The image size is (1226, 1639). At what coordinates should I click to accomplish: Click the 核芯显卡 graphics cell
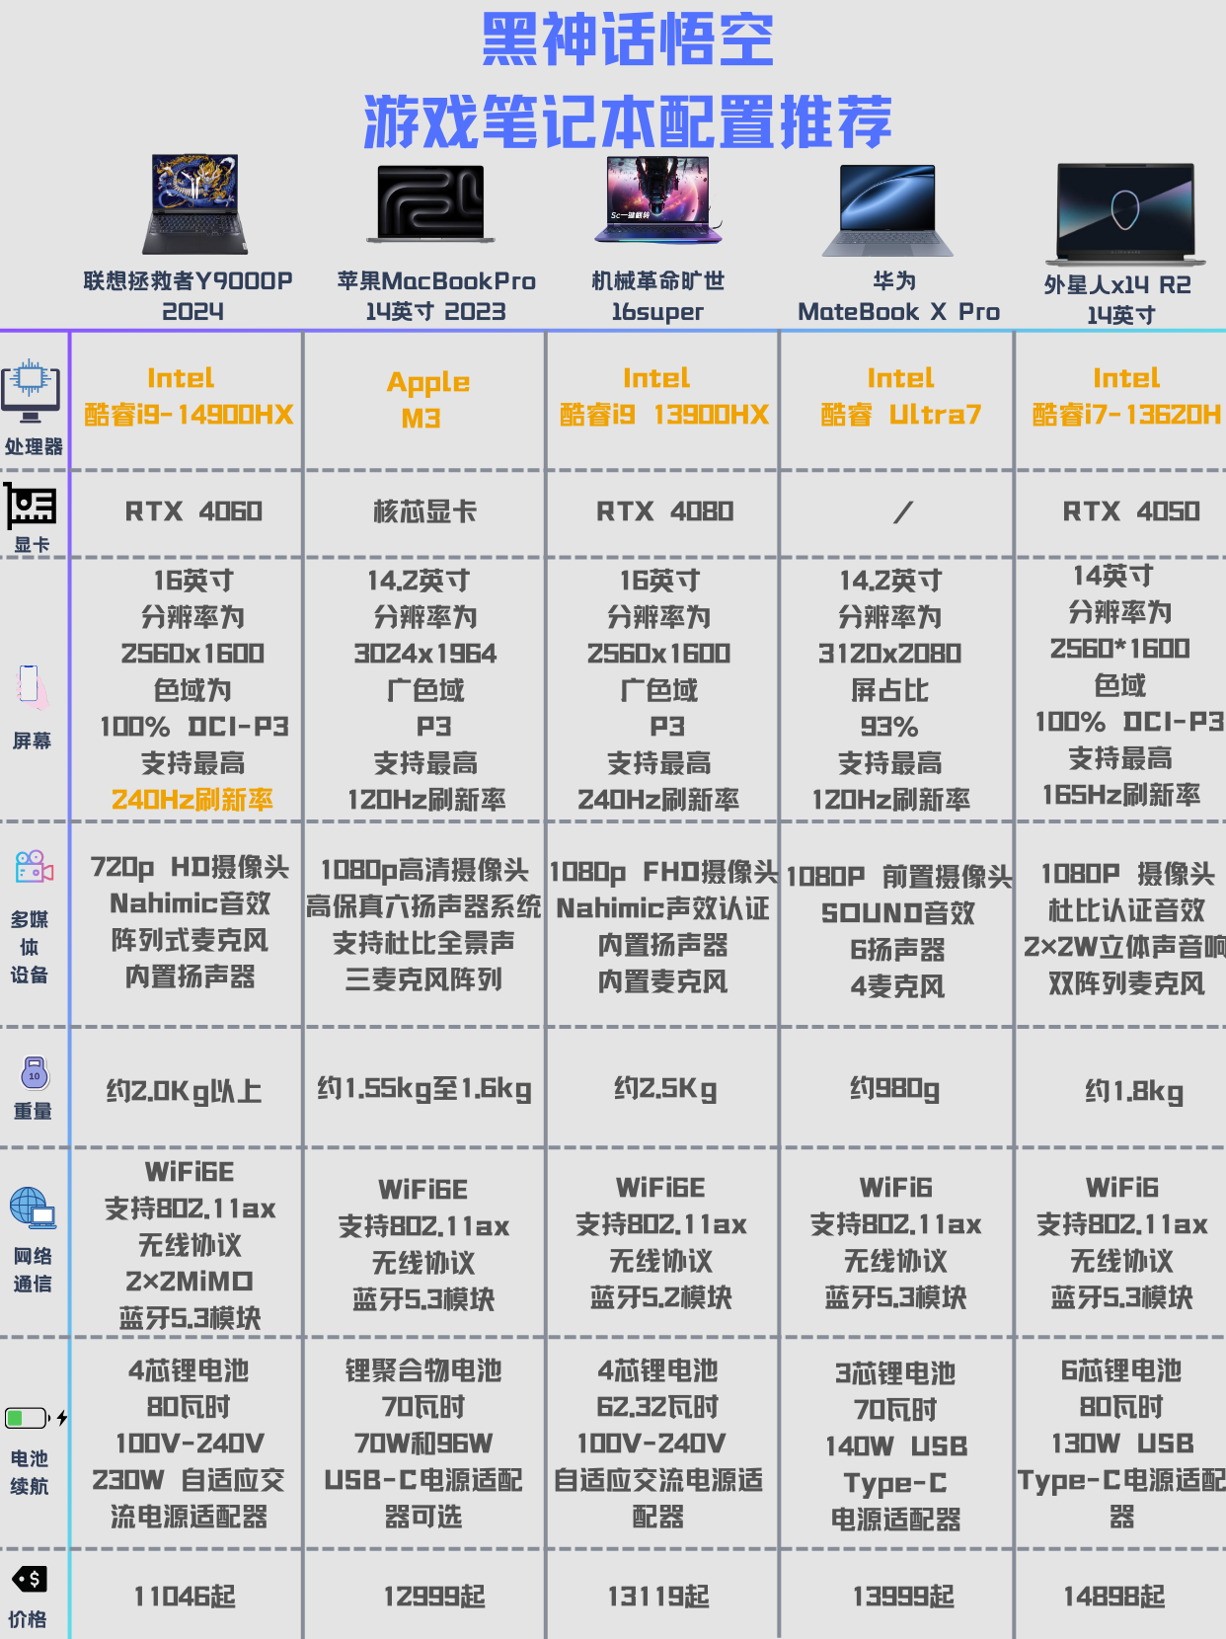[424, 511]
